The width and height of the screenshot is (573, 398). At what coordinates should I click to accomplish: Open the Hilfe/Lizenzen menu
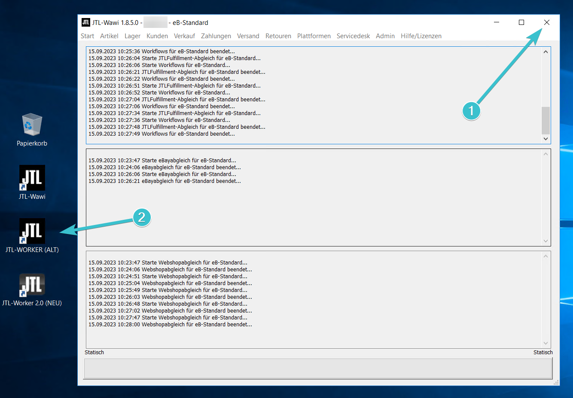tap(421, 36)
